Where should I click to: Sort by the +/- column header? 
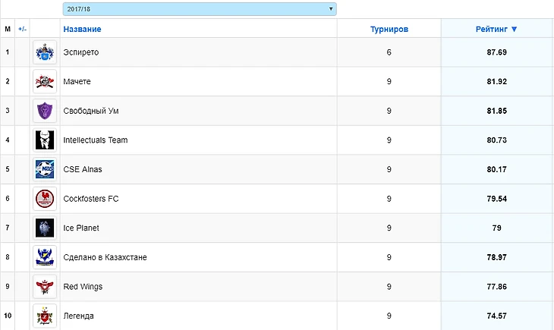22,29
